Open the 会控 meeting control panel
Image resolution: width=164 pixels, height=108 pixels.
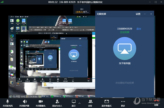pos(90,103)
